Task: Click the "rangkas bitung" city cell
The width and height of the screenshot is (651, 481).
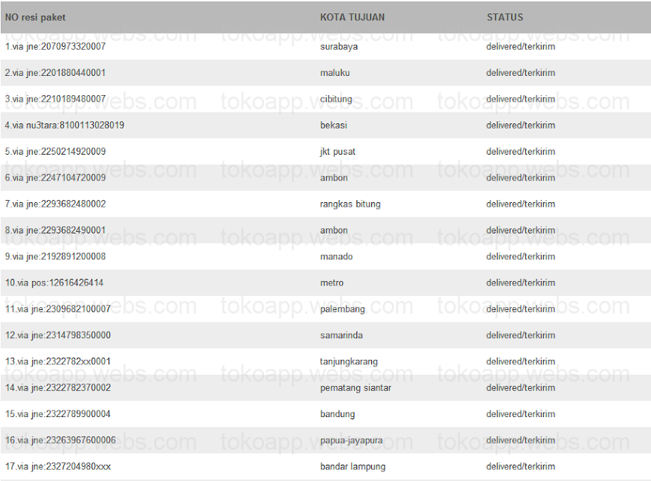Action: [x=350, y=204]
